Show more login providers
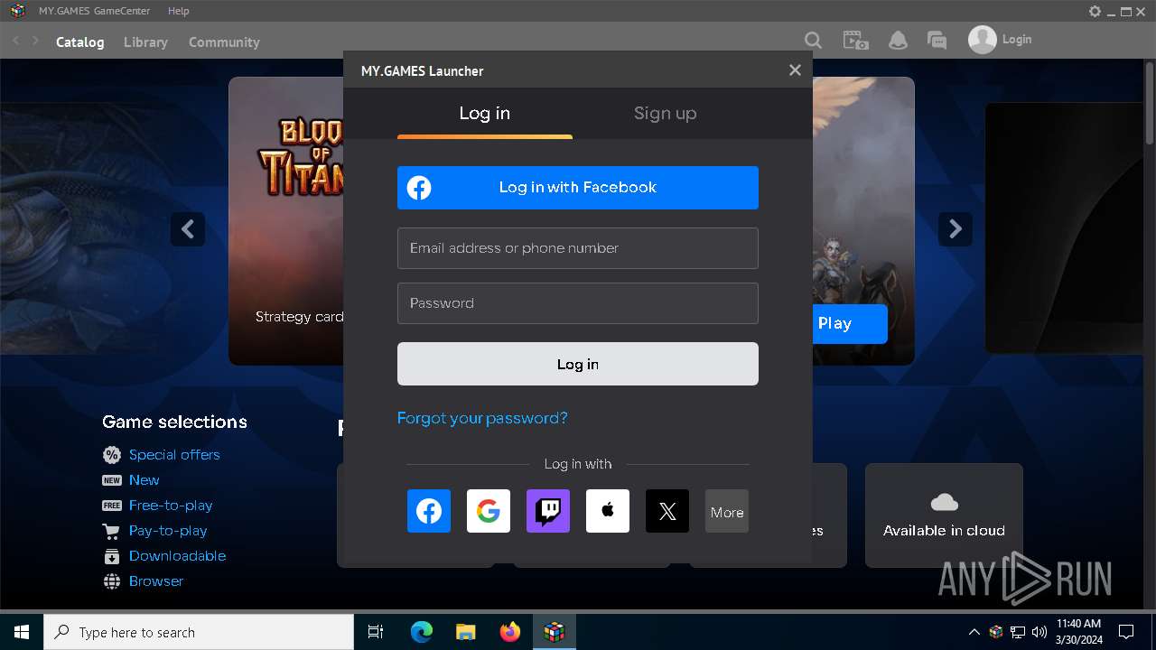Image resolution: width=1156 pixels, height=650 pixels. pyautogui.click(x=727, y=511)
